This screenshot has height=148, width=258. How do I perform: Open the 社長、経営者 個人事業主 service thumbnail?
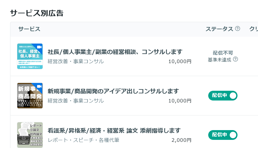pos(30,56)
